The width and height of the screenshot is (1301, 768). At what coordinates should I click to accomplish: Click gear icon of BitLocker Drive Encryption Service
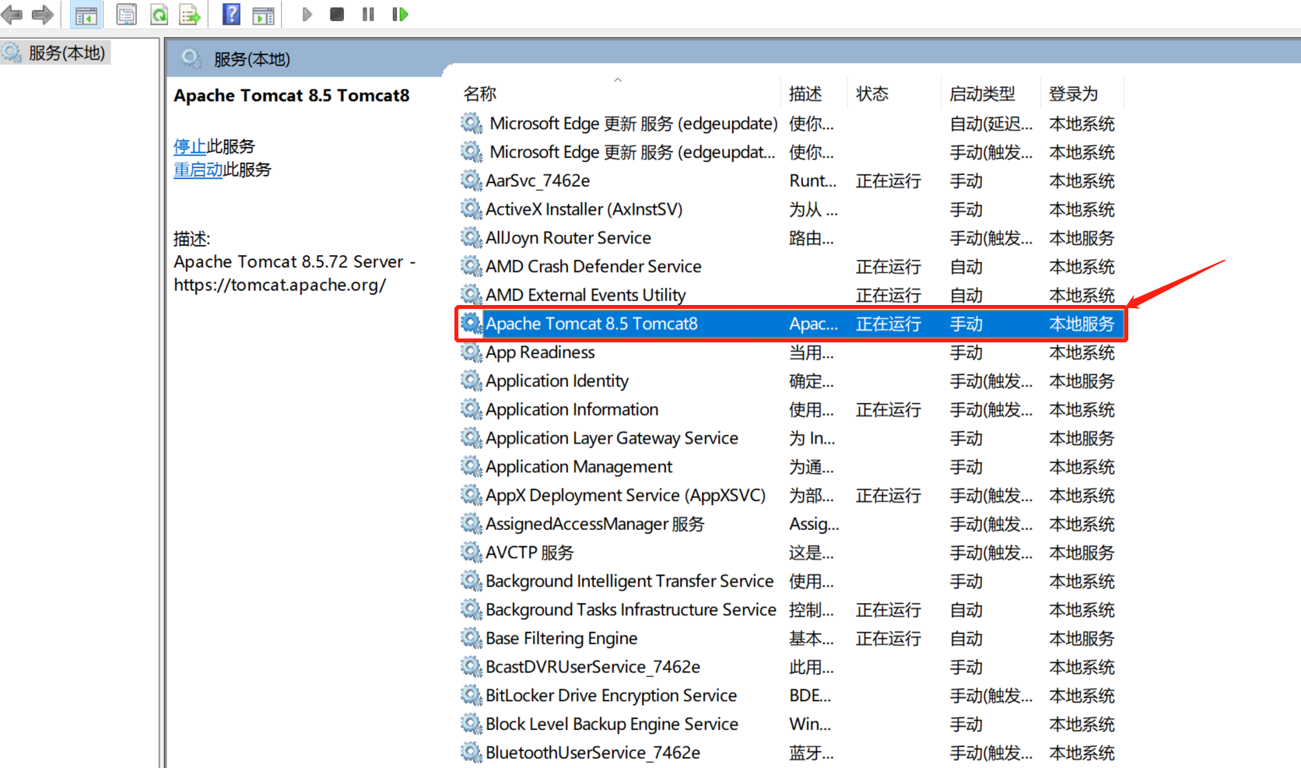tap(472, 695)
